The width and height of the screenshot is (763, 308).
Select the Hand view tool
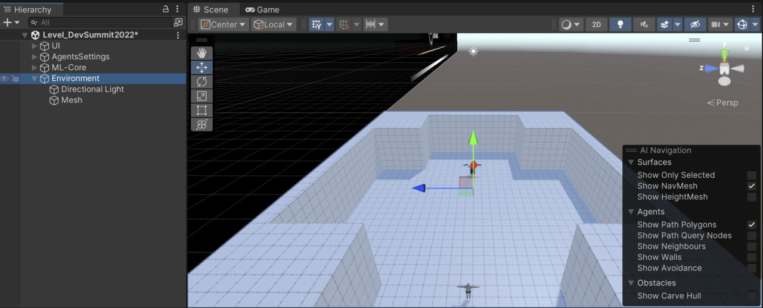(x=201, y=53)
